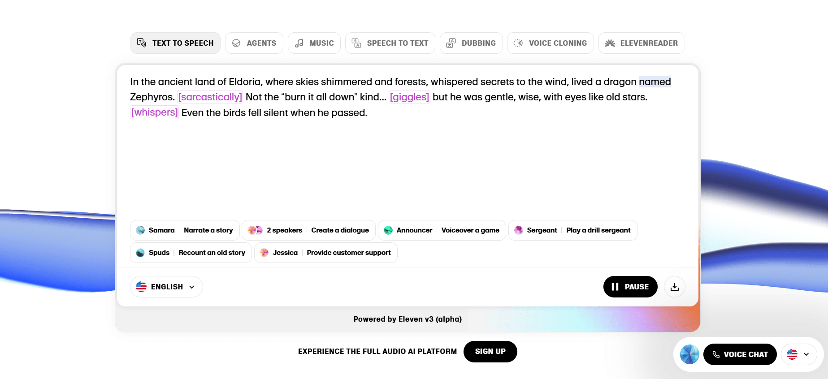This screenshot has height=379, width=828.
Task: Click the Sign Up button
Action: (490, 351)
